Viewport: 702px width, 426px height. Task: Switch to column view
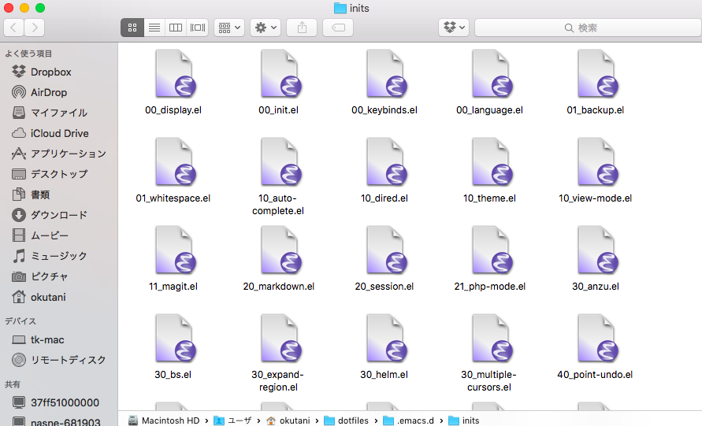pos(176,28)
